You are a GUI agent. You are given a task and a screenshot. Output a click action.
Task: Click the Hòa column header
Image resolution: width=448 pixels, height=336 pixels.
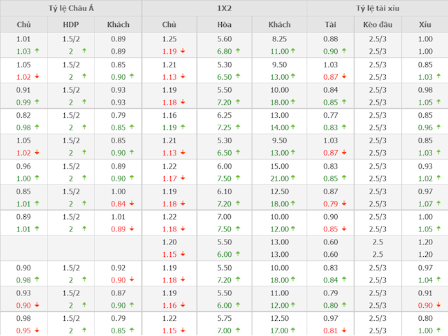(x=224, y=25)
